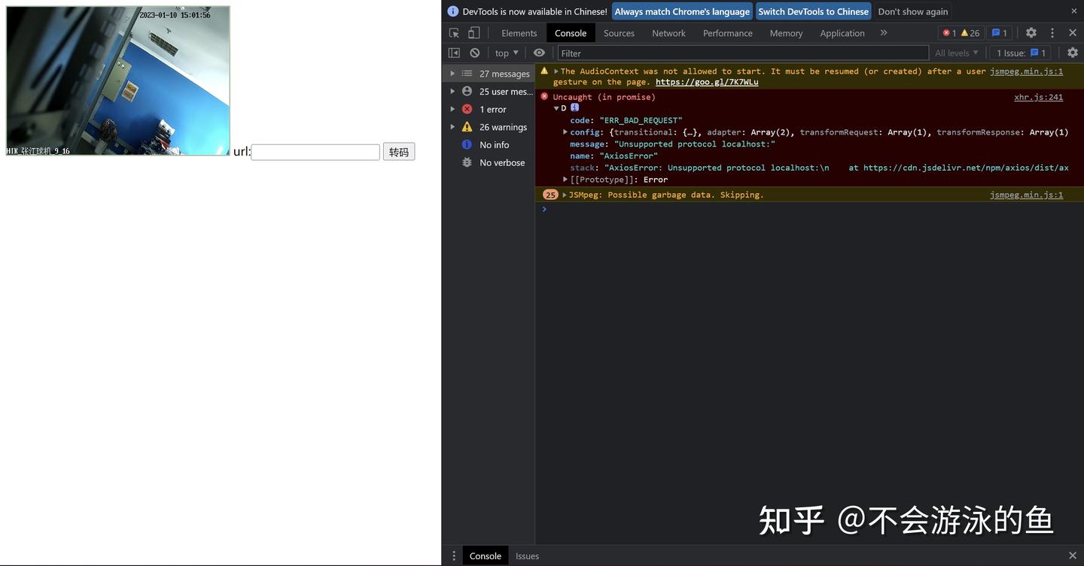This screenshot has width=1084, height=566.
Task: Toggle the console sidebar panel icon
Action: tap(454, 53)
